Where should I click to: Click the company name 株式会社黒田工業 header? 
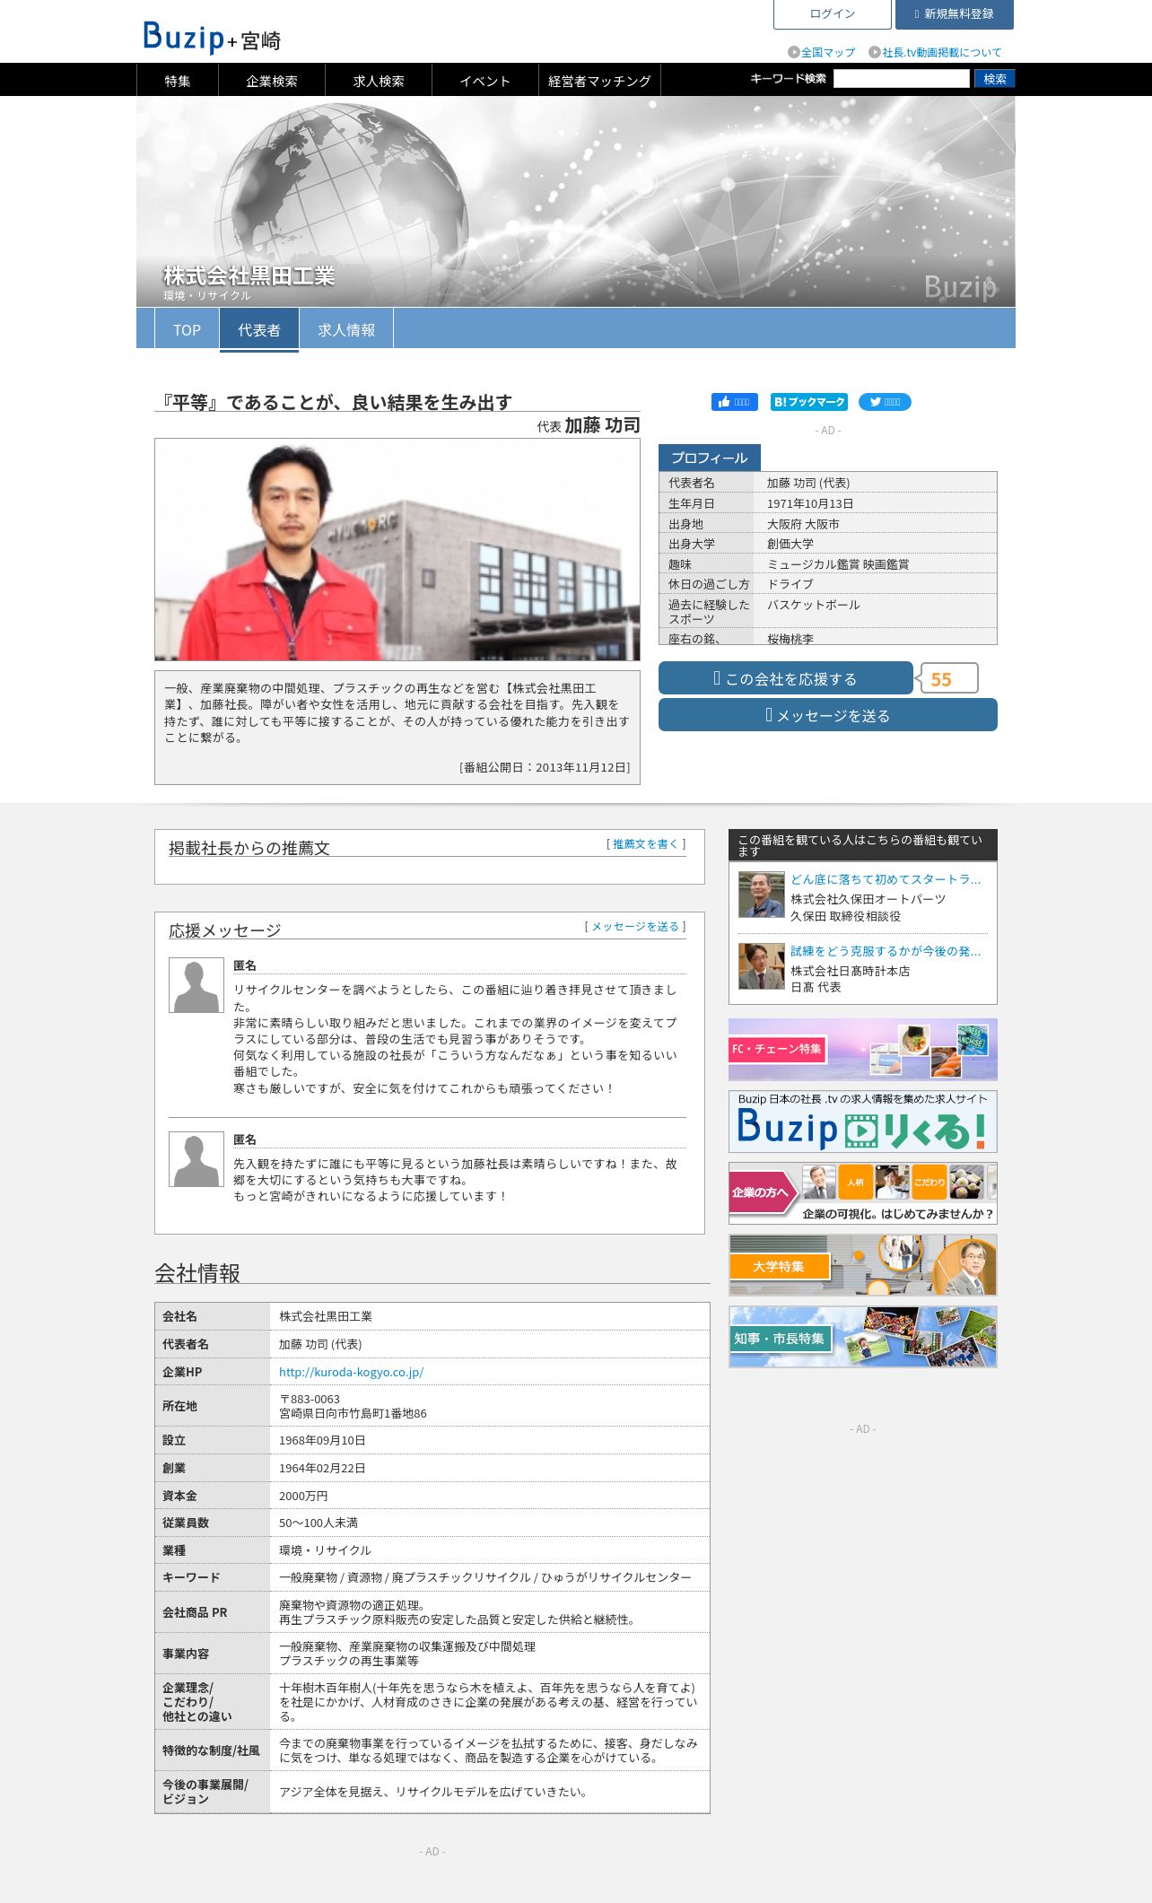click(x=249, y=276)
